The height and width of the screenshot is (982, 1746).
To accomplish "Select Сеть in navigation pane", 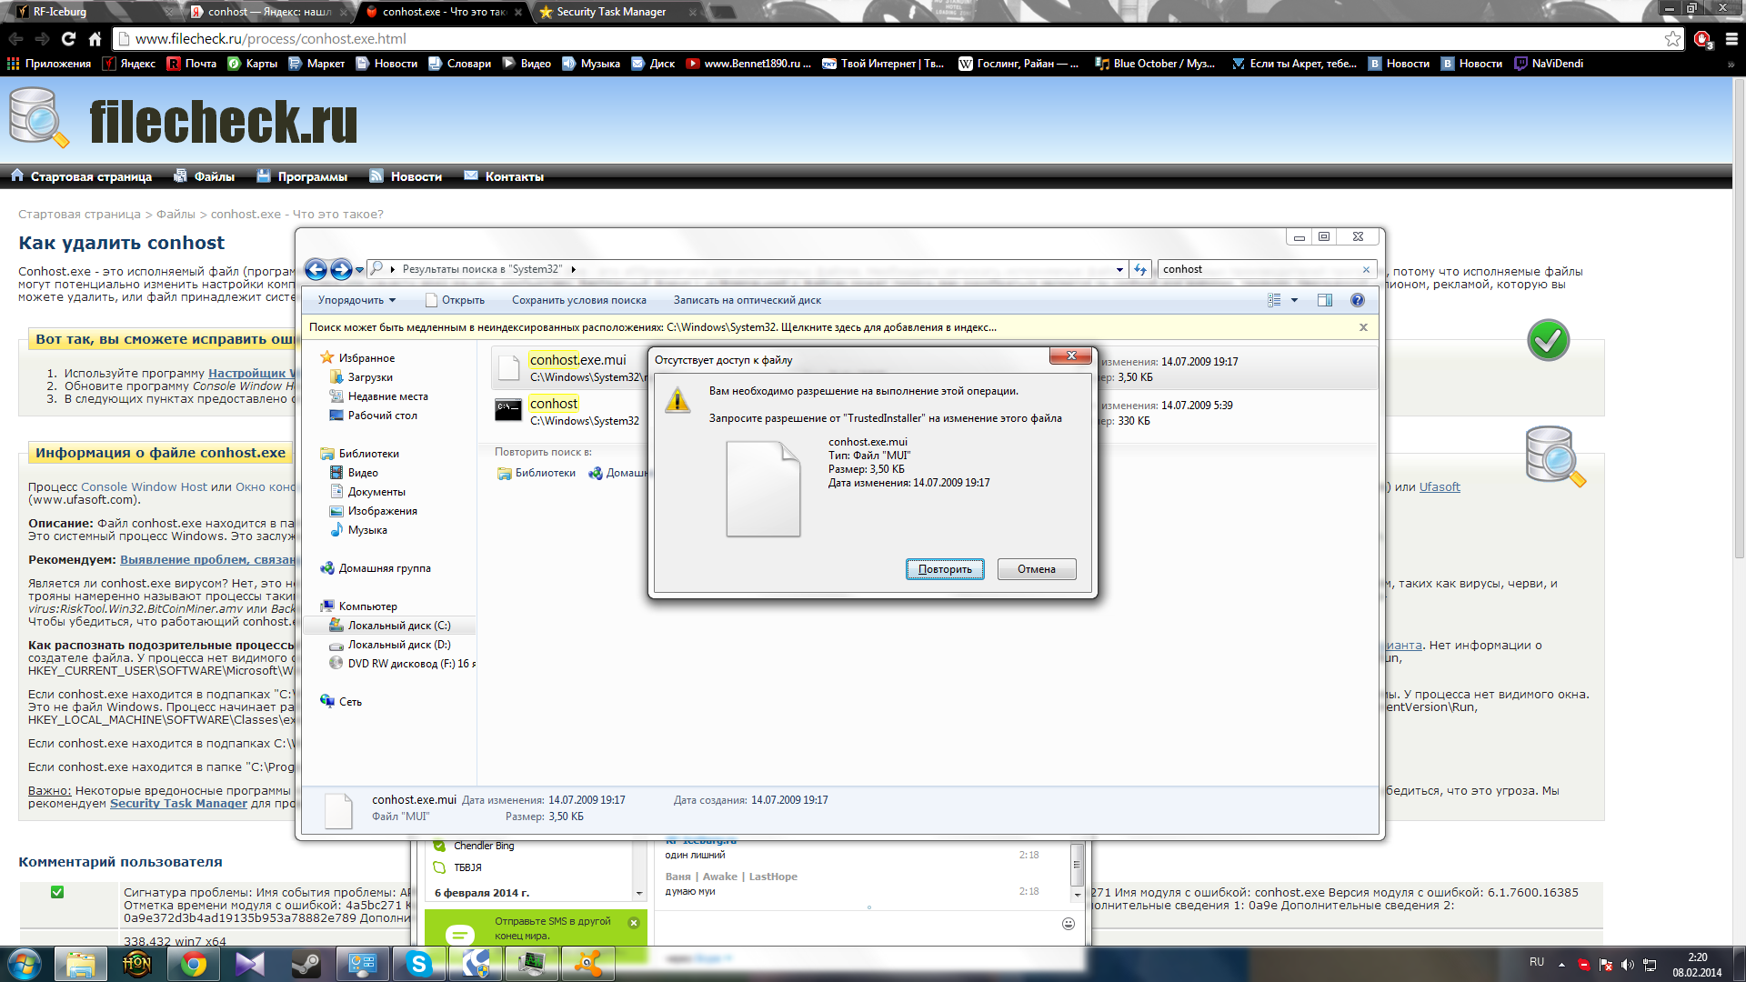I will 350,702.
